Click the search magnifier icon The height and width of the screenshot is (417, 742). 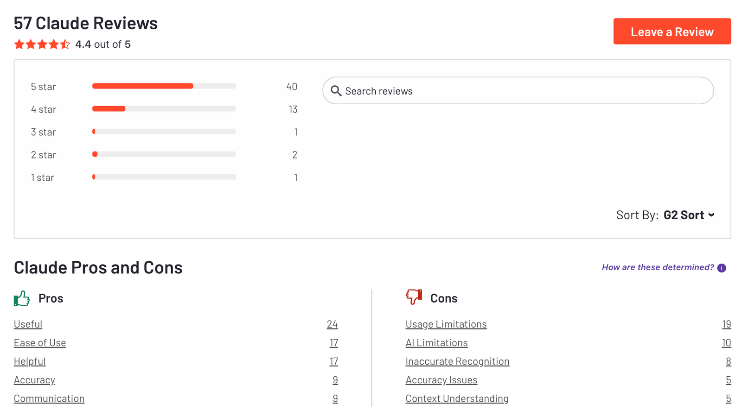pyautogui.click(x=336, y=91)
